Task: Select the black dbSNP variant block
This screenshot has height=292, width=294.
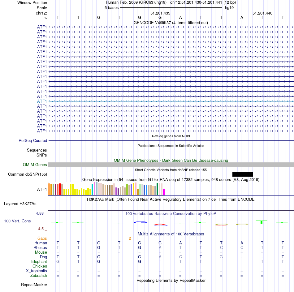Action: pyautogui.click(x=242, y=174)
